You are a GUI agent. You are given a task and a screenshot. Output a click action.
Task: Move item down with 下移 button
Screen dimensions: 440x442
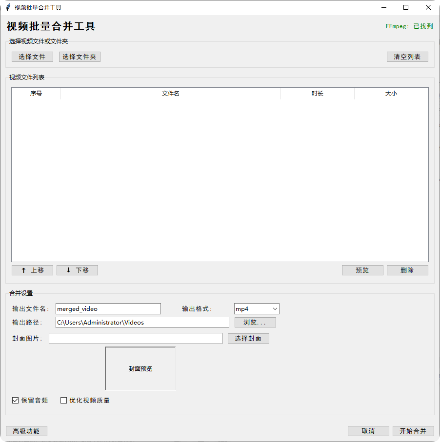tap(78, 270)
